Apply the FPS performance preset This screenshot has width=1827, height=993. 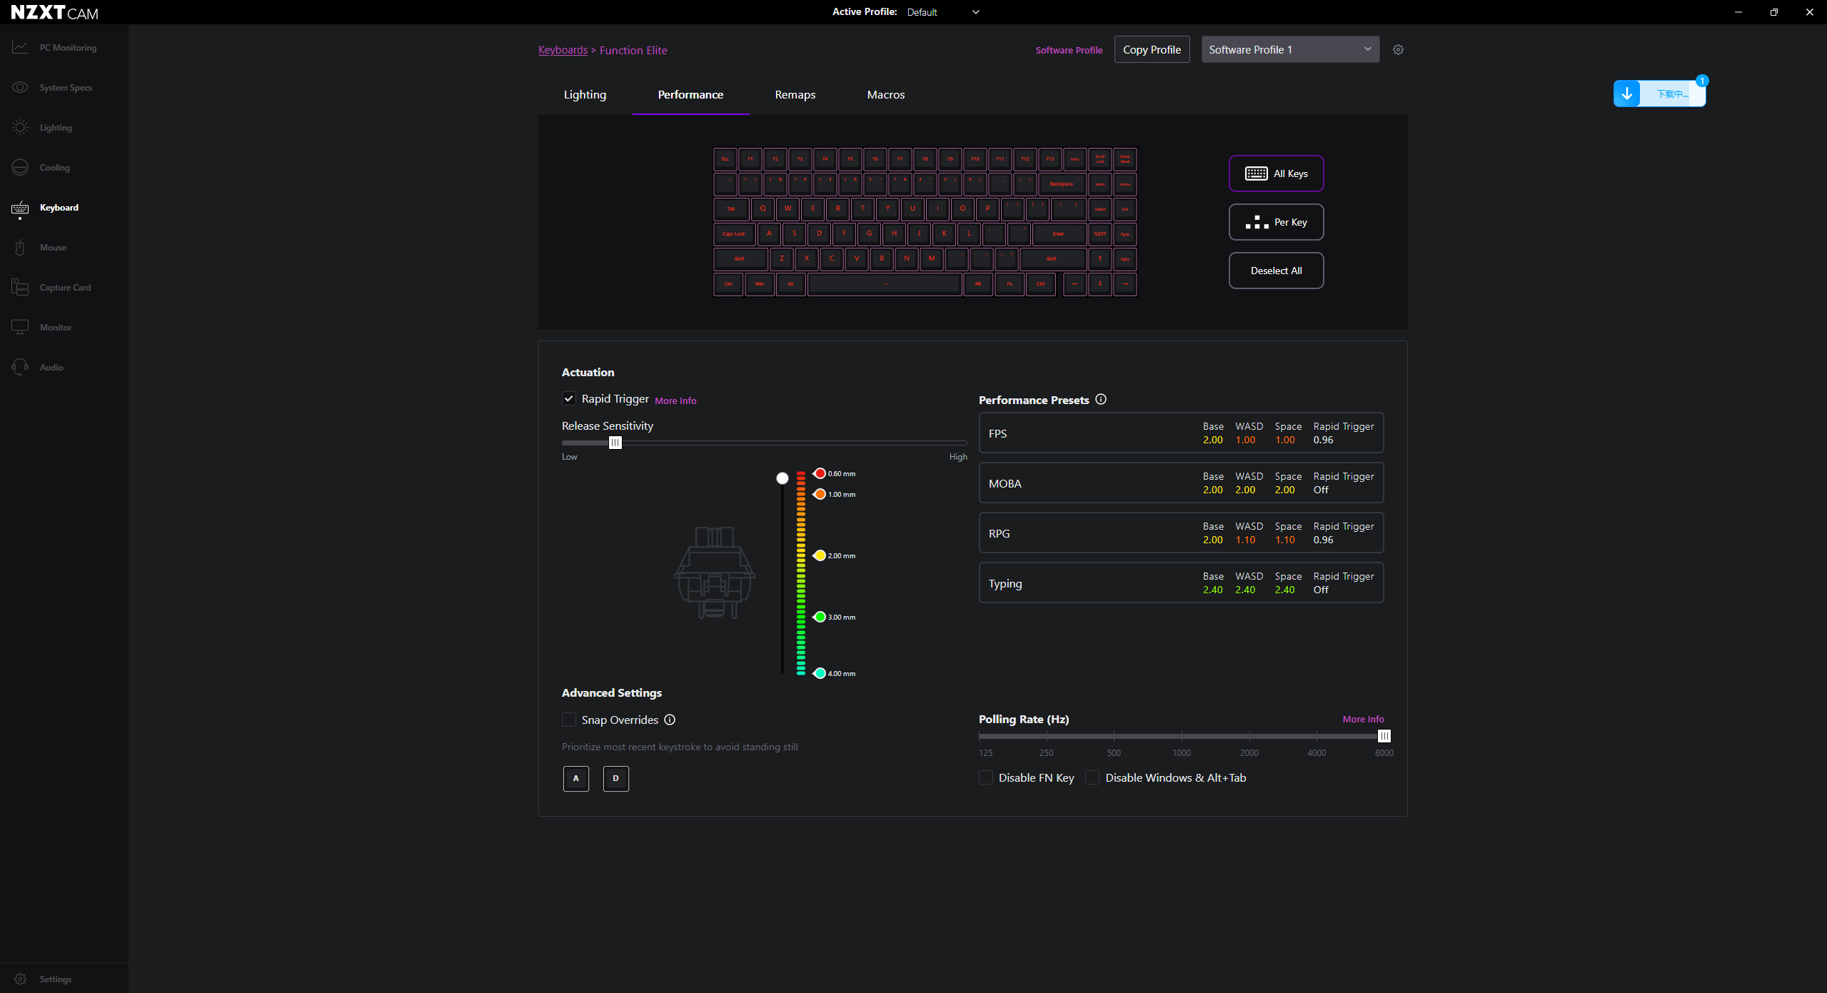pos(1181,433)
